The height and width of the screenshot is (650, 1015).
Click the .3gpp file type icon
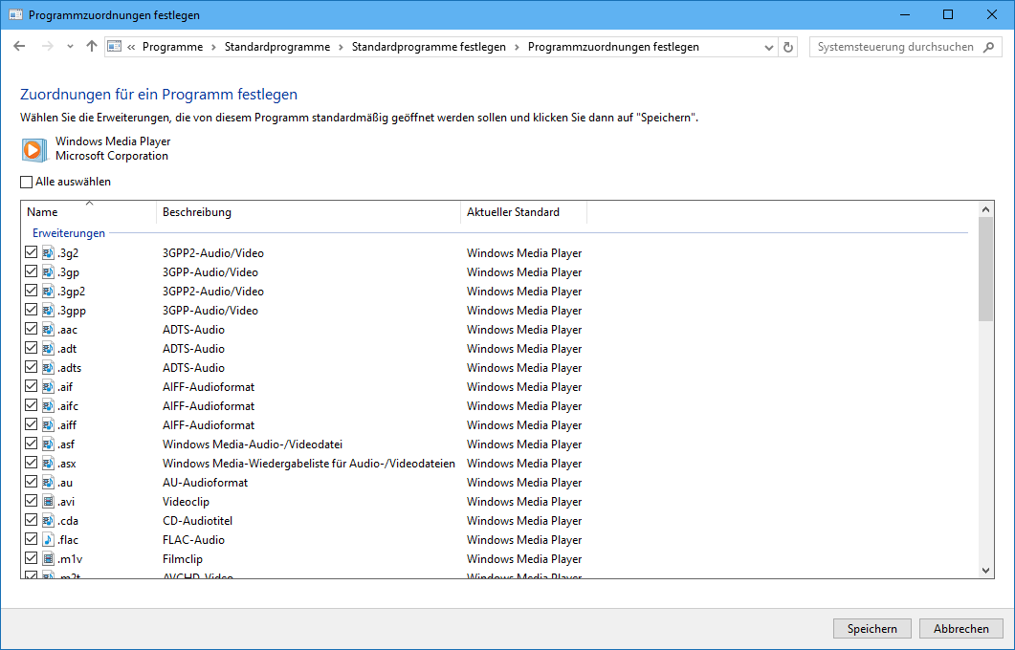(48, 311)
